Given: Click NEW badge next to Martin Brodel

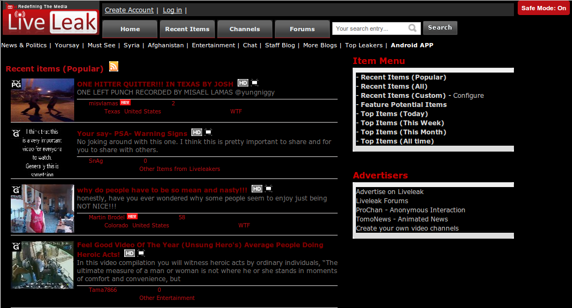Looking at the screenshot, I should [132, 217].
